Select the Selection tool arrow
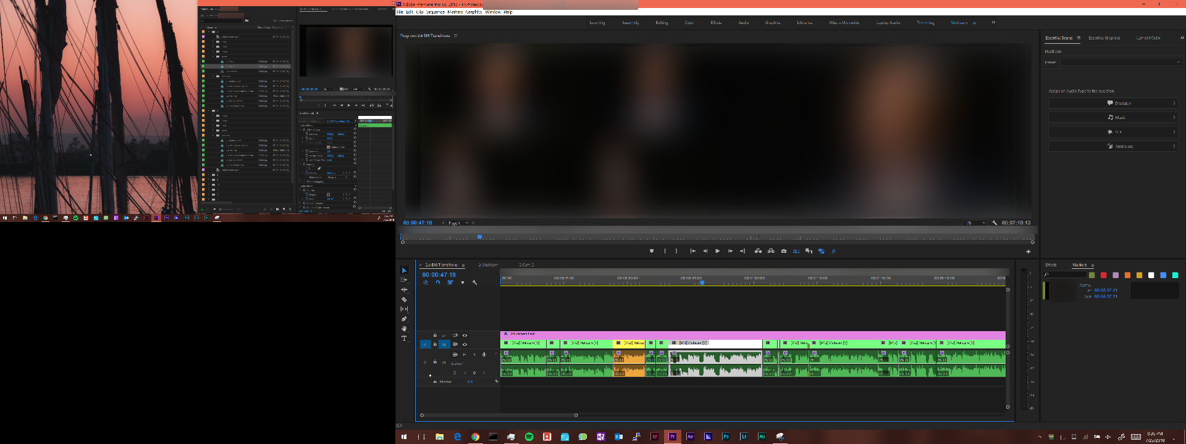This screenshot has width=1186, height=444. tap(404, 270)
